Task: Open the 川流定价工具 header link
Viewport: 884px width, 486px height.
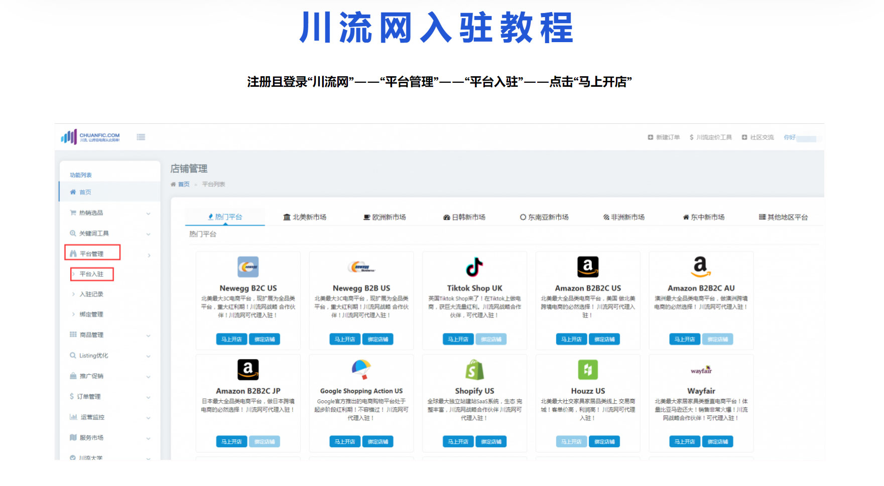Action: tap(710, 137)
